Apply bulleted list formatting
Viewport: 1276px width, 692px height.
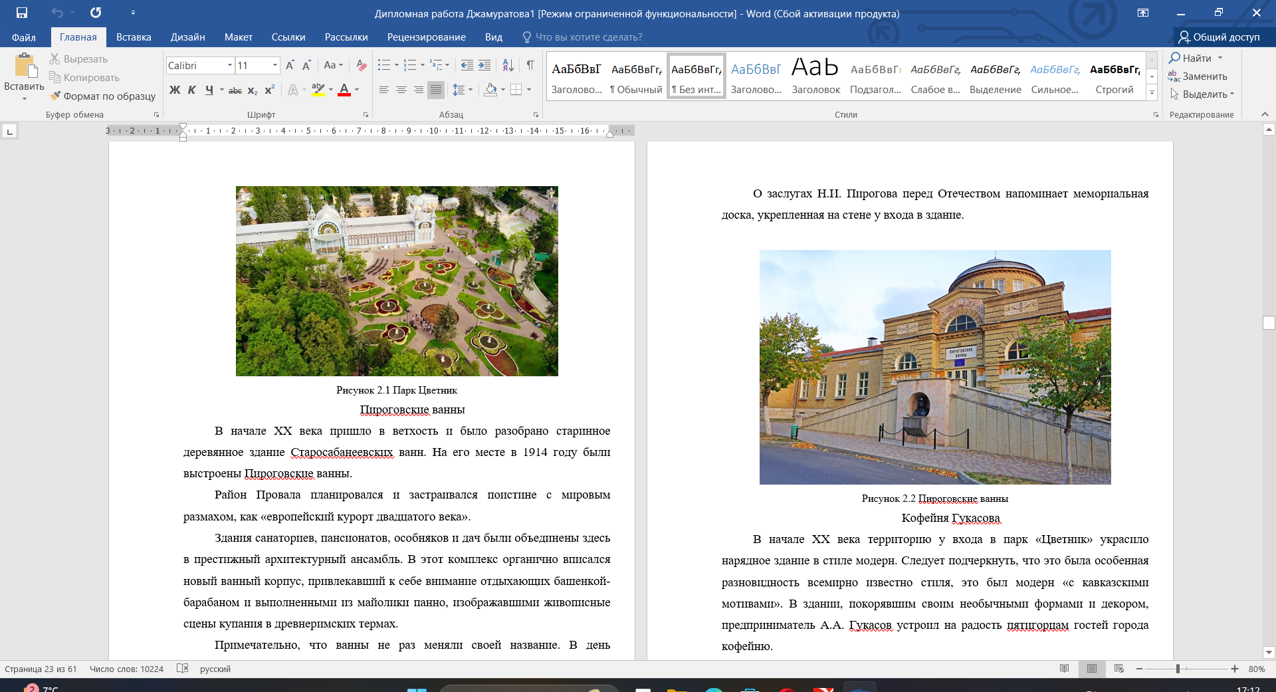click(x=384, y=65)
